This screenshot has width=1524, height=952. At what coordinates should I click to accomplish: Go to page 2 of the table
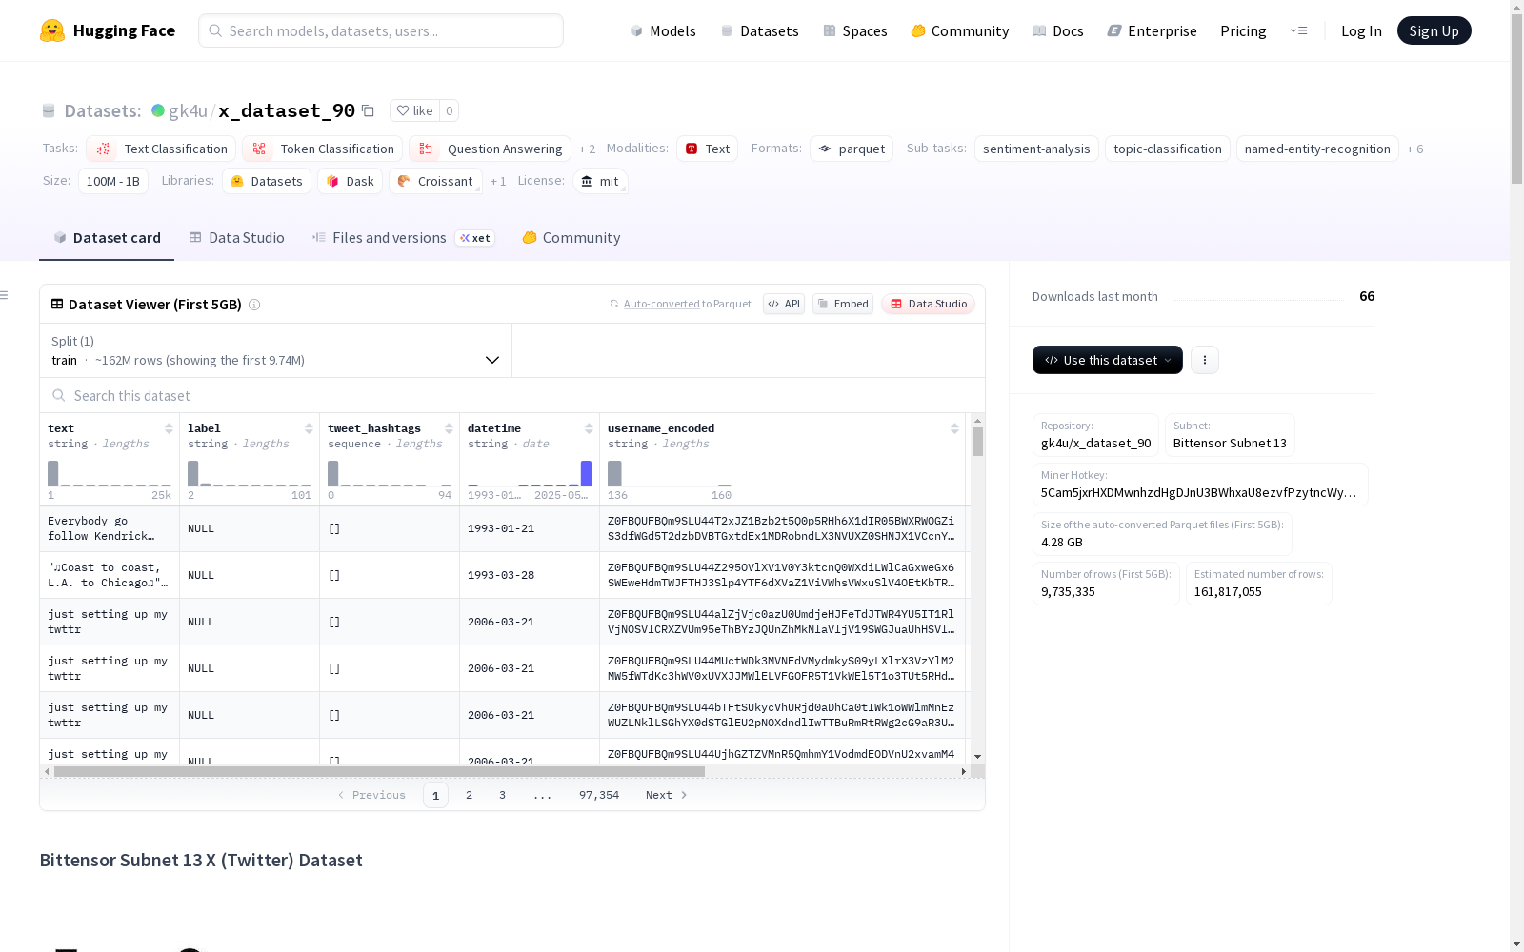[x=469, y=795]
